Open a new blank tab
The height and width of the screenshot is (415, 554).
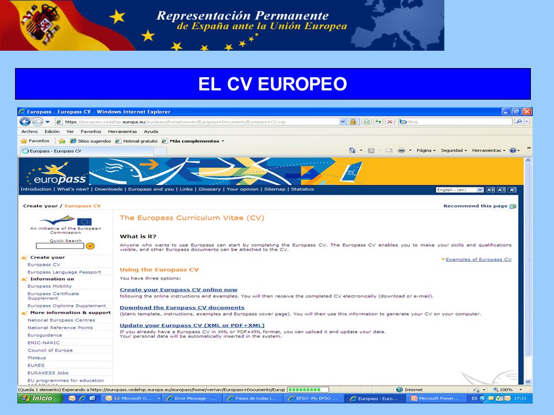coord(160,152)
